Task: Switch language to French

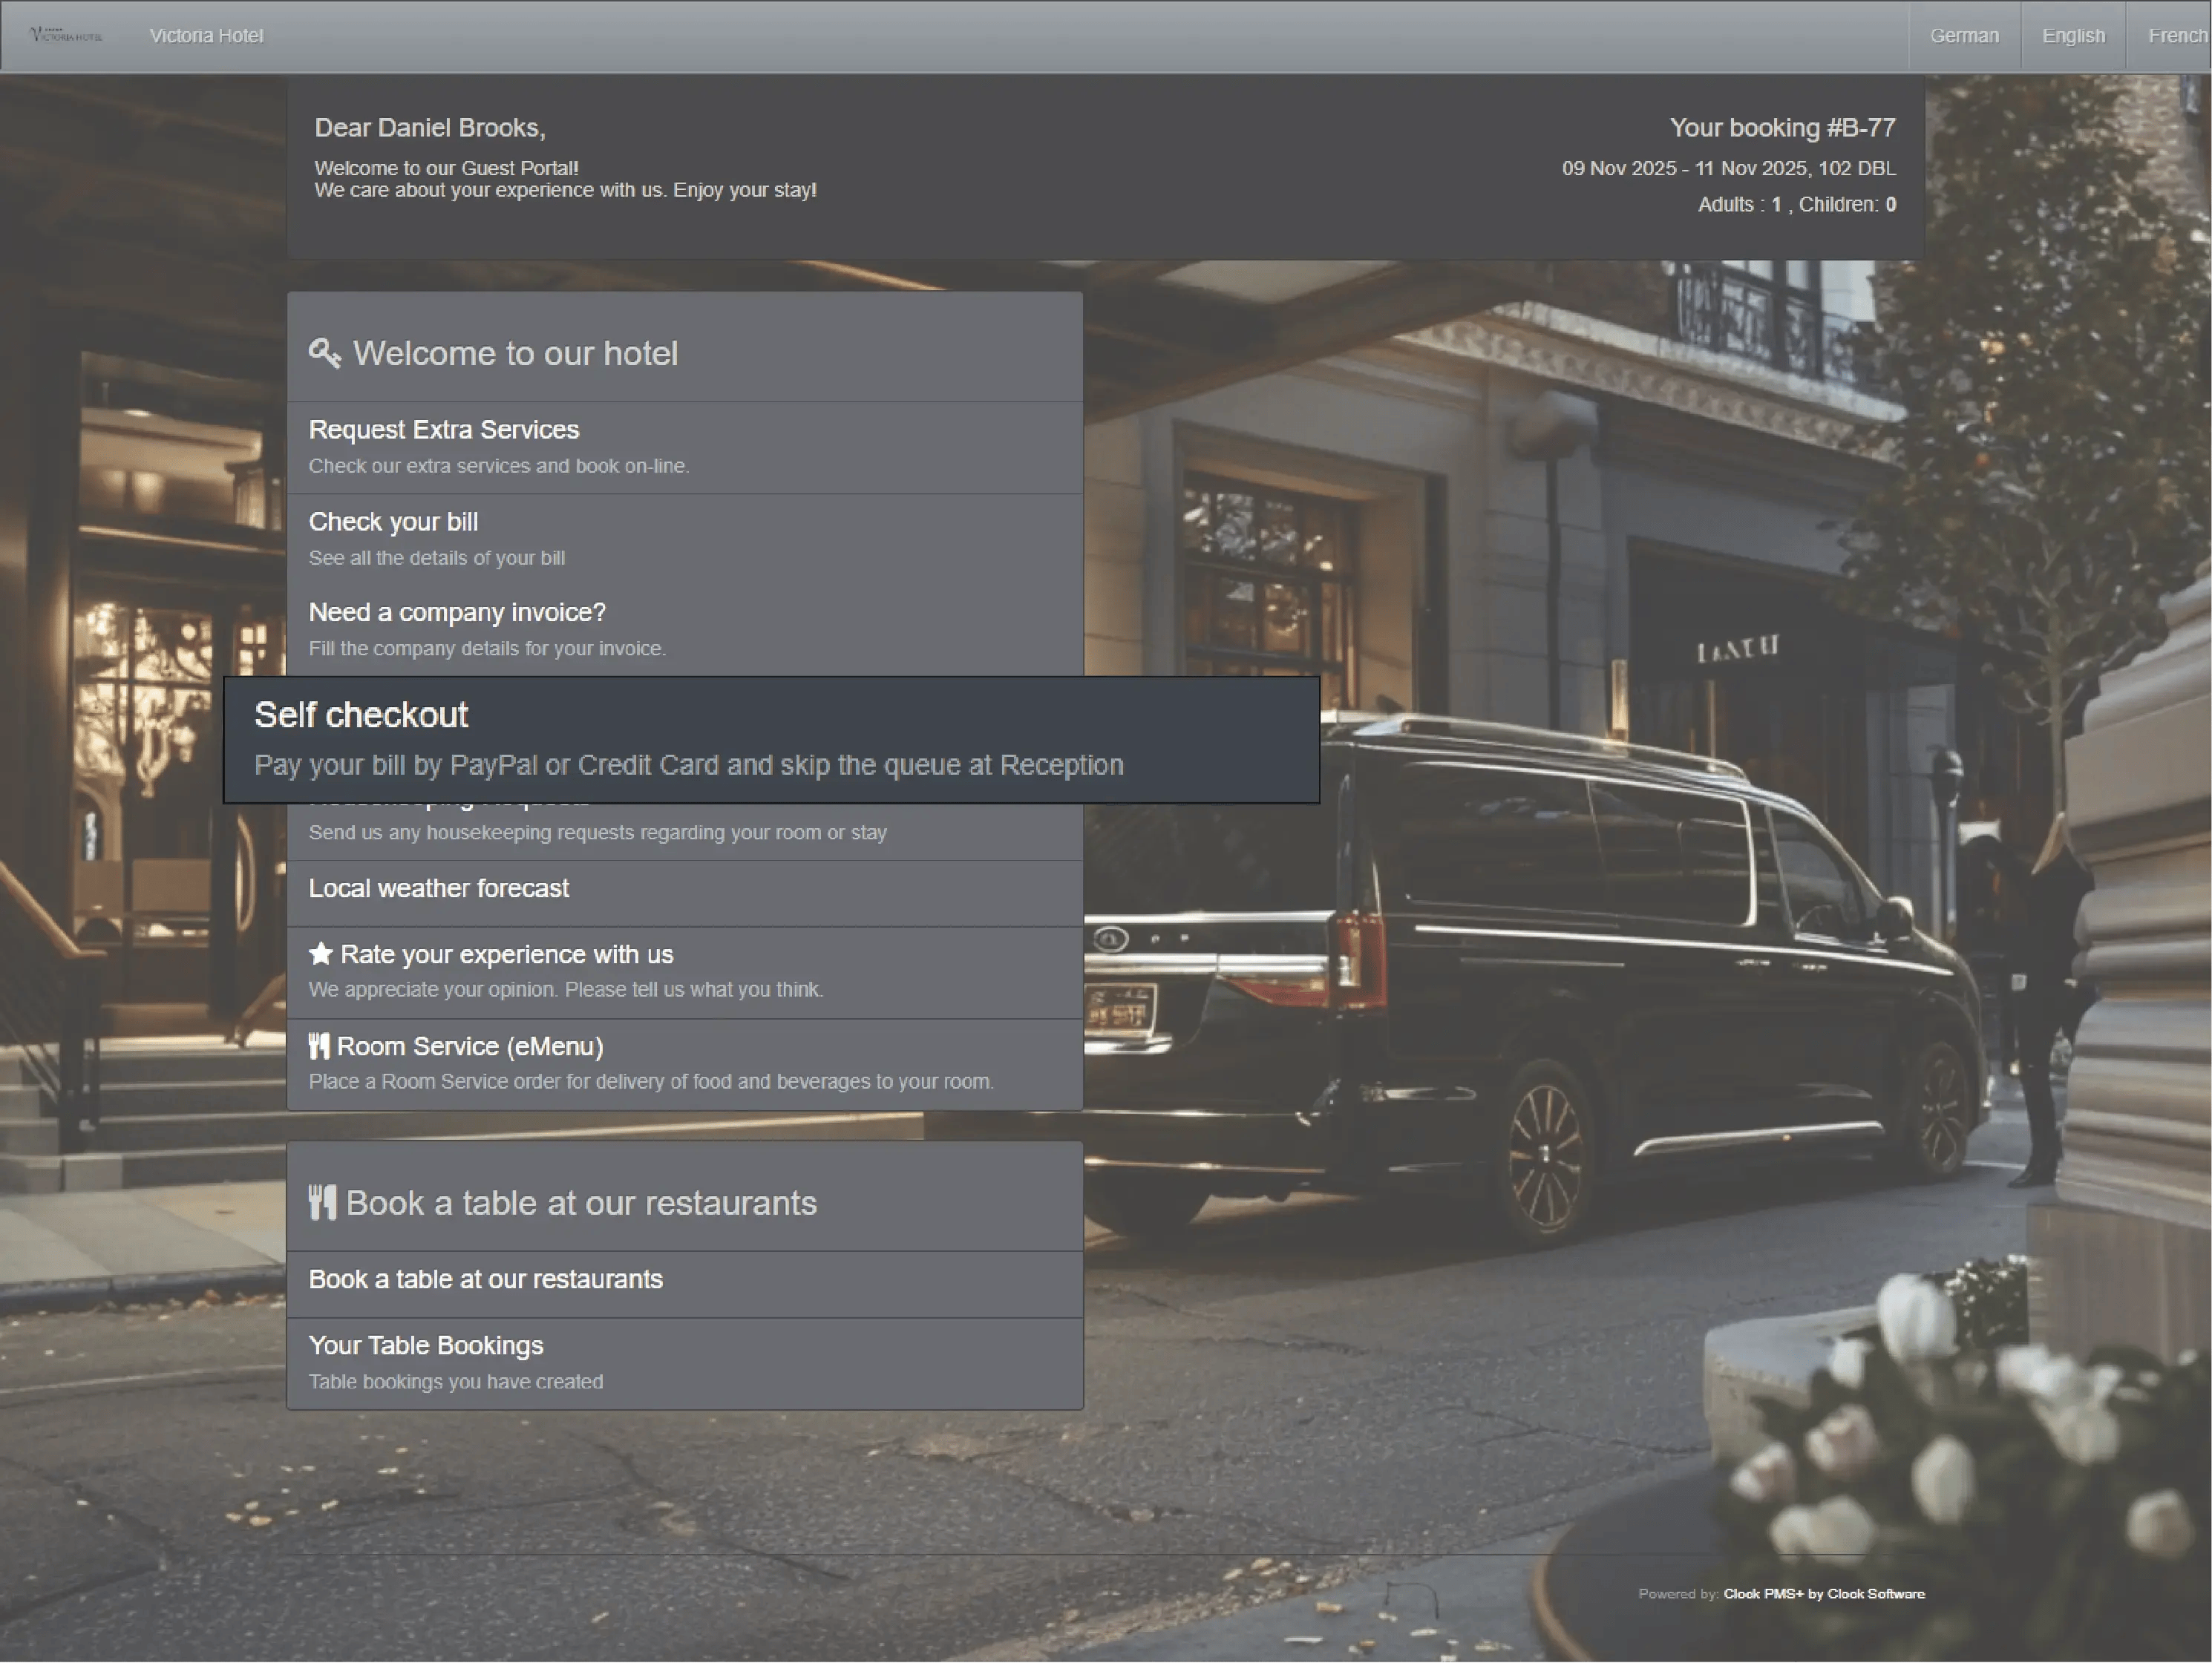Action: coord(2176,36)
